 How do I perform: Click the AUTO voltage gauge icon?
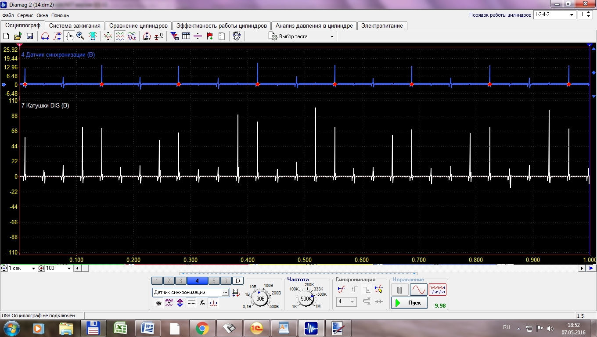(x=237, y=36)
